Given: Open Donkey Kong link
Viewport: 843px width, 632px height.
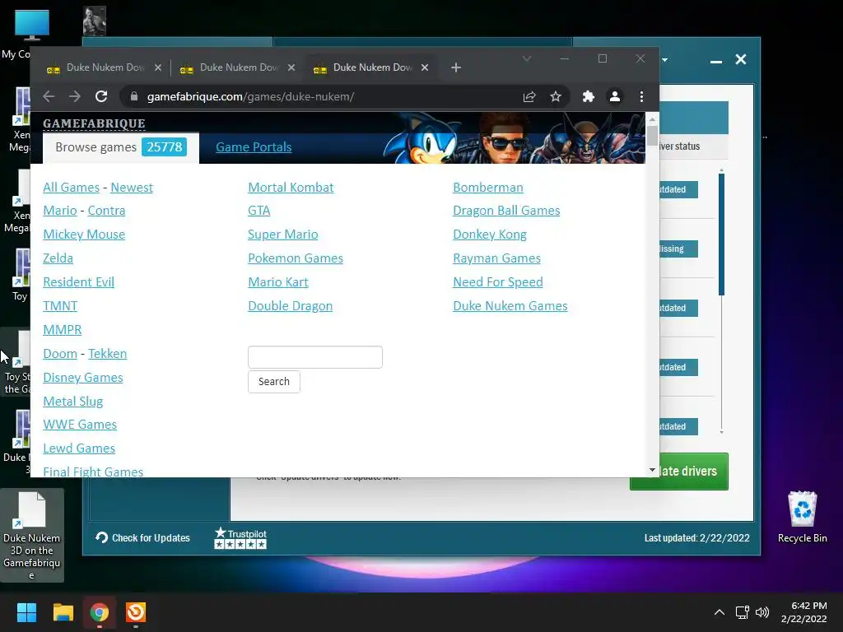Looking at the screenshot, I should point(489,235).
